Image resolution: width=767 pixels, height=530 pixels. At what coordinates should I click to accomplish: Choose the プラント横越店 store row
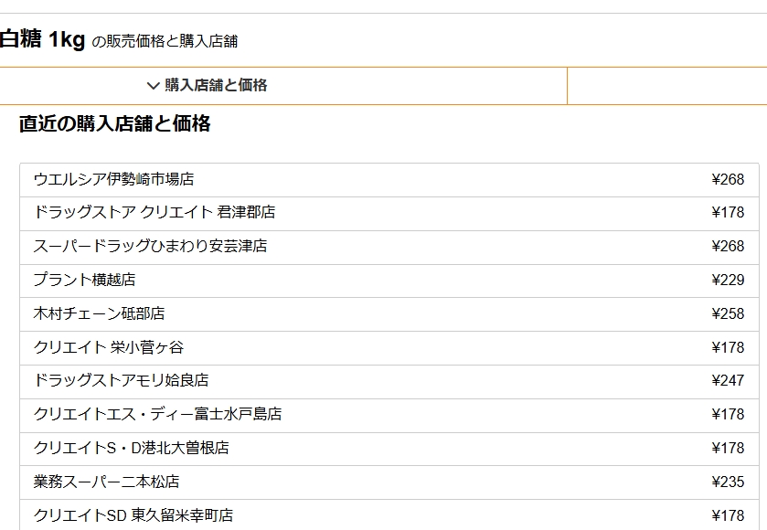pyautogui.click(x=389, y=281)
